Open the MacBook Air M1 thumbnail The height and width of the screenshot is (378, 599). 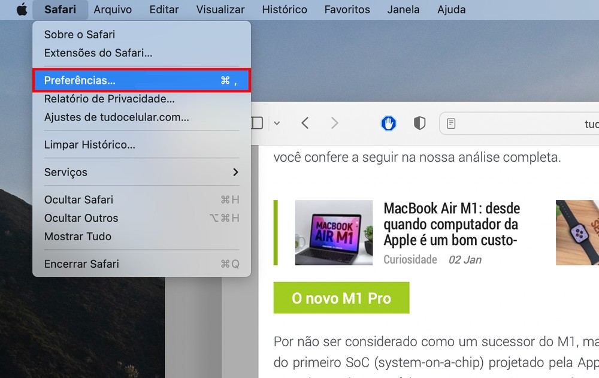coord(334,232)
